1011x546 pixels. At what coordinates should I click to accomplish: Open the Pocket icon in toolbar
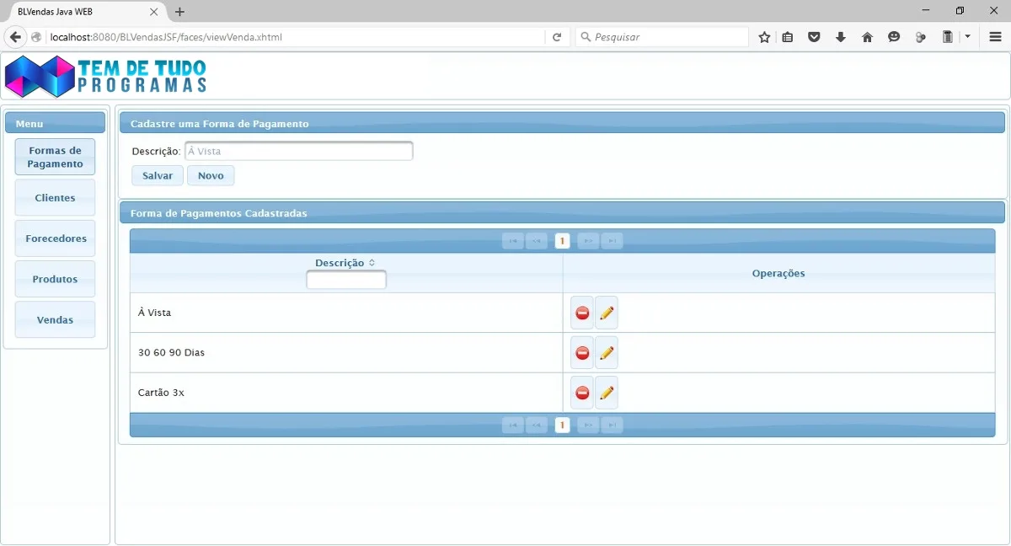814,37
